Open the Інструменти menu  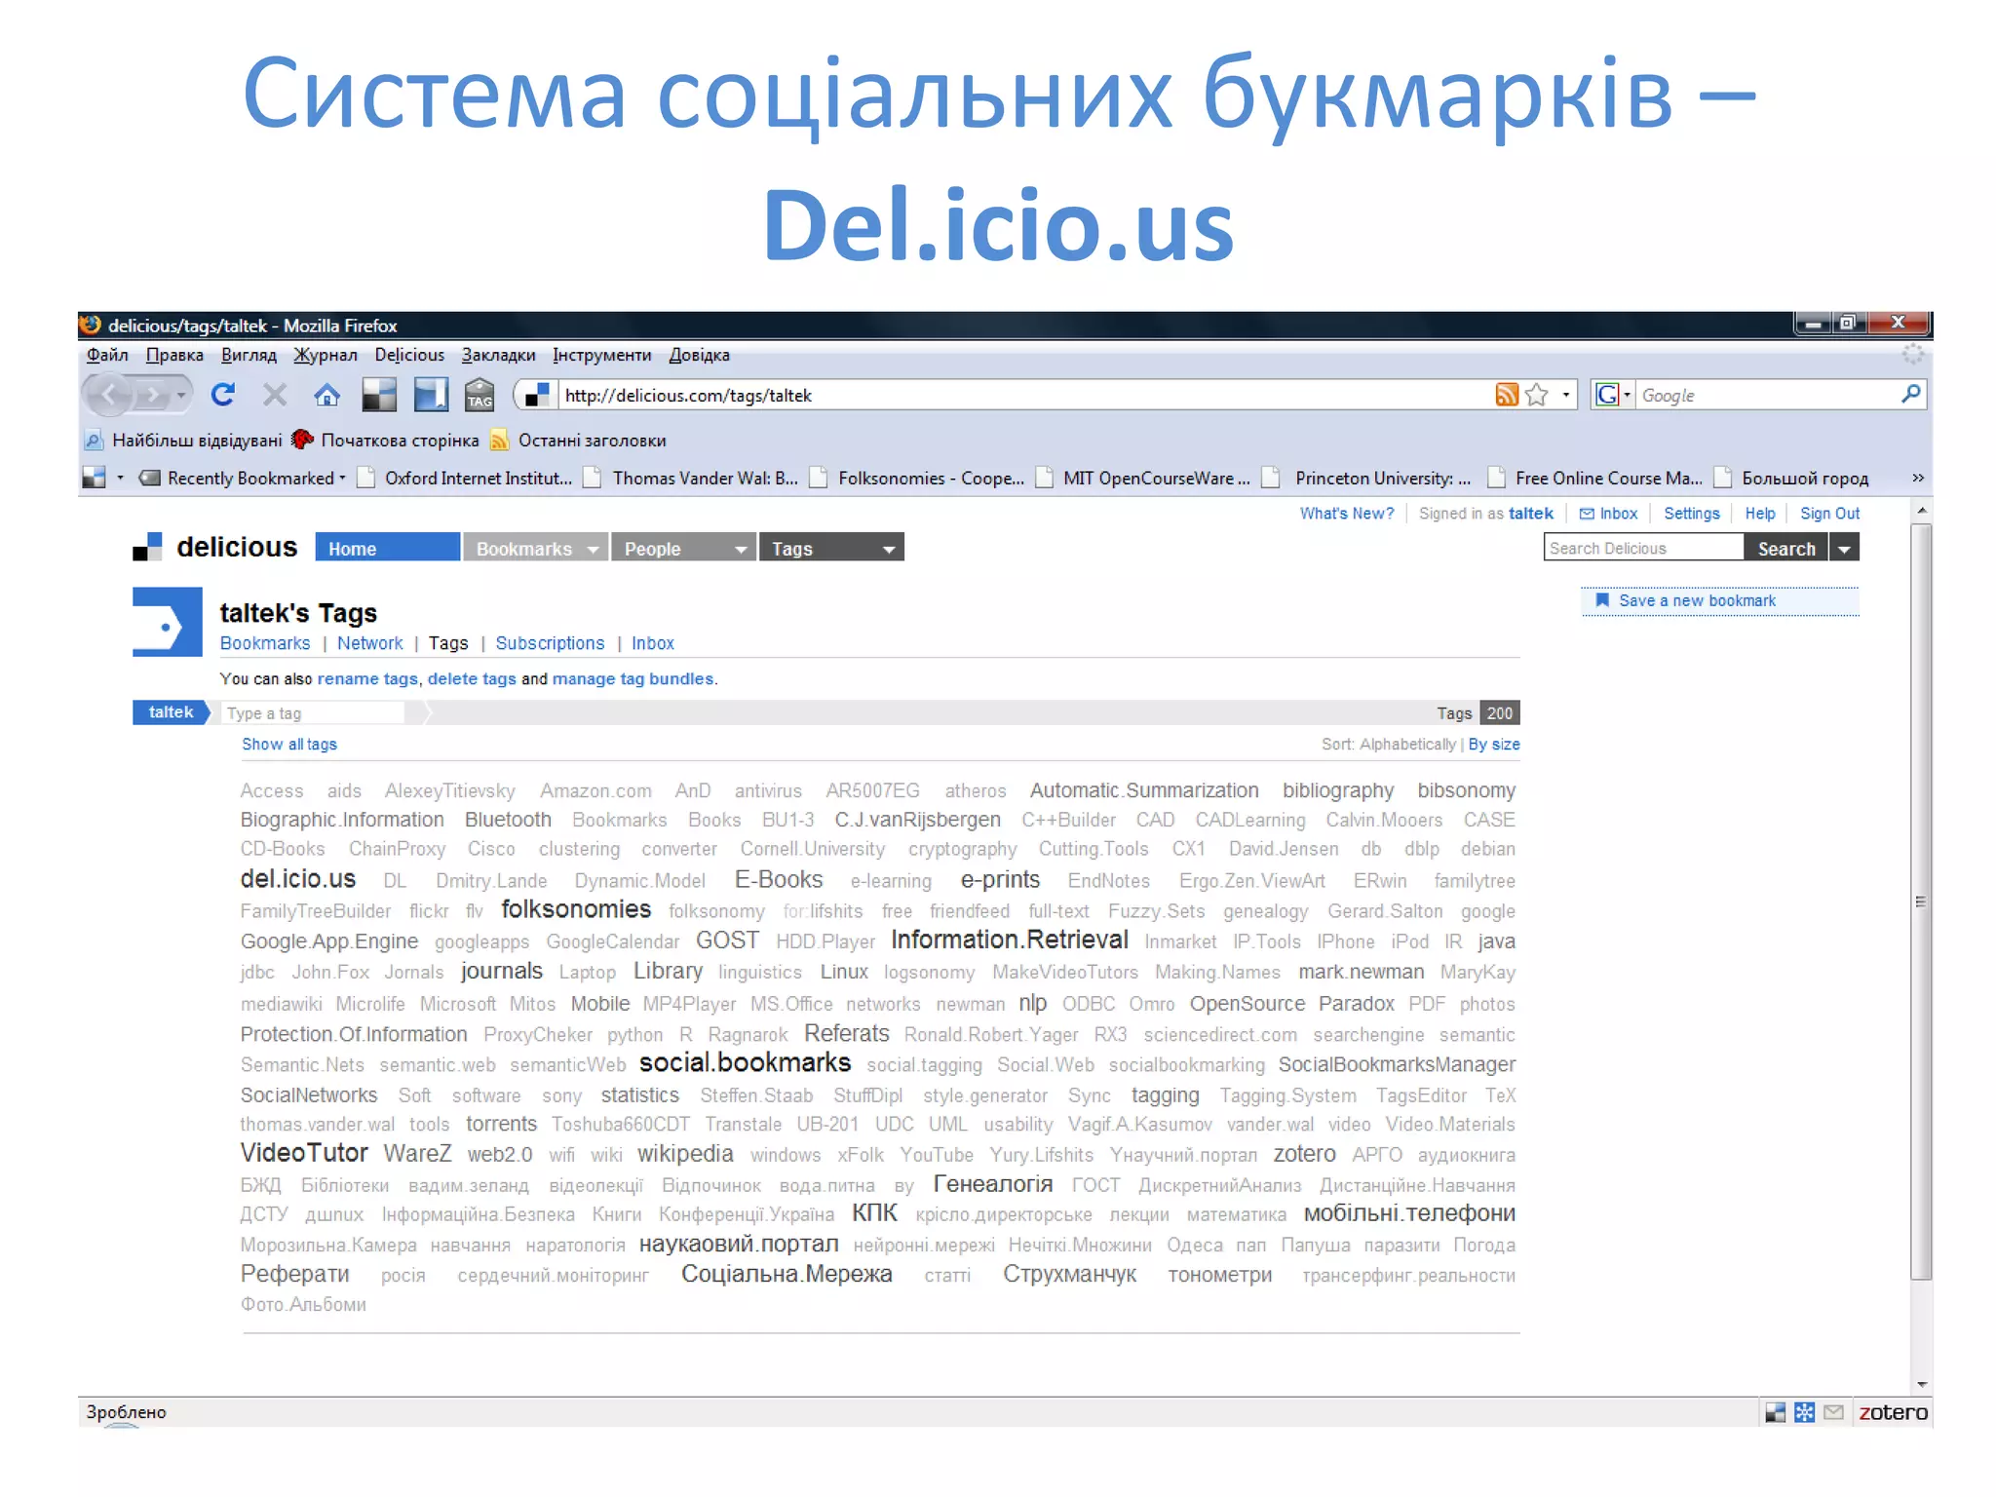(601, 355)
